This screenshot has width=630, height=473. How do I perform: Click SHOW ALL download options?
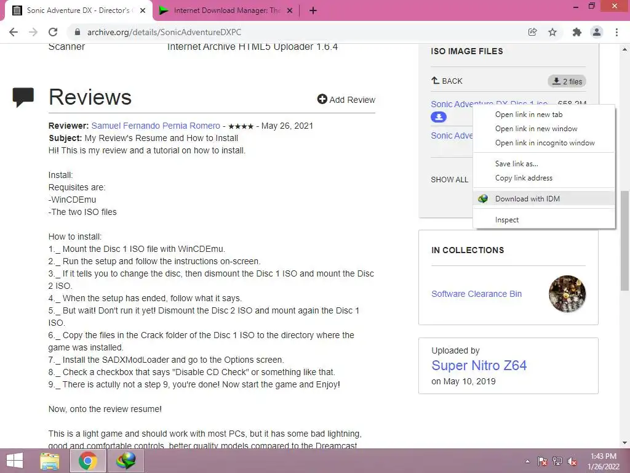pyautogui.click(x=450, y=180)
